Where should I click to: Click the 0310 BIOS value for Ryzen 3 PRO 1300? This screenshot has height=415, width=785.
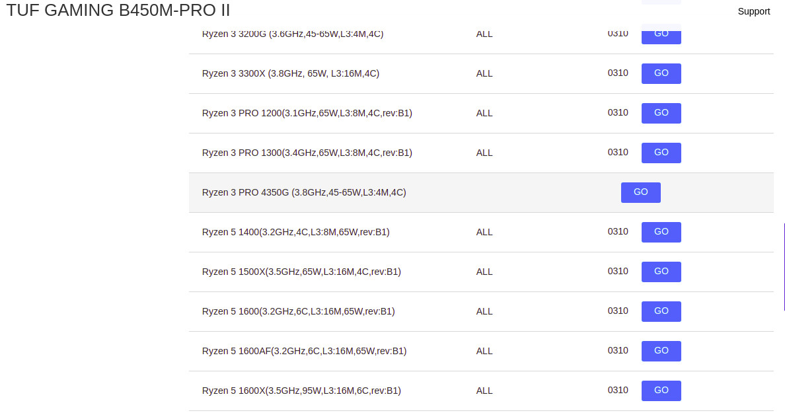[x=618, y=152]
